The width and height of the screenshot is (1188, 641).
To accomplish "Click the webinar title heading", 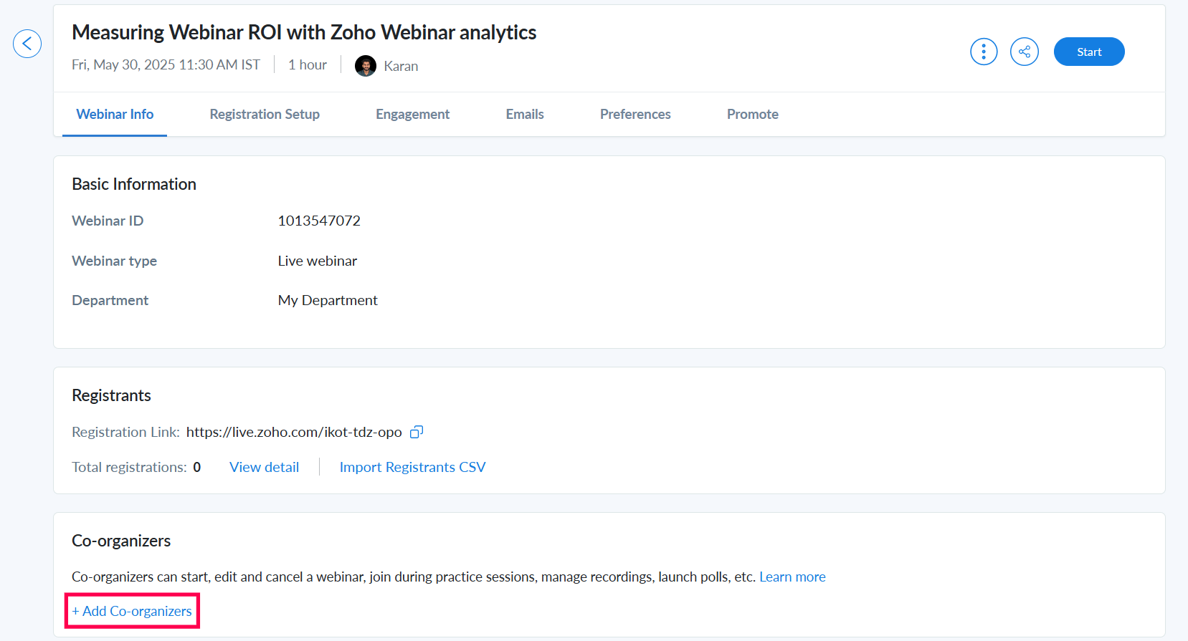I will click(304, 32).
